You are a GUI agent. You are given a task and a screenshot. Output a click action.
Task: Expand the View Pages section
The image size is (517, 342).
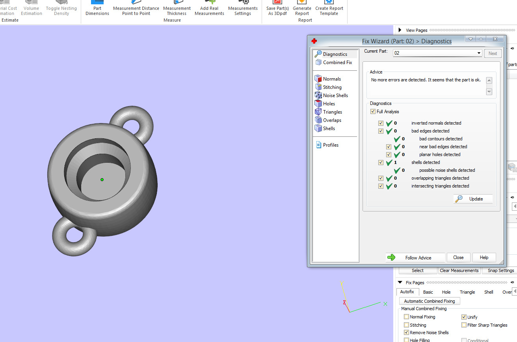click(400, 30)
